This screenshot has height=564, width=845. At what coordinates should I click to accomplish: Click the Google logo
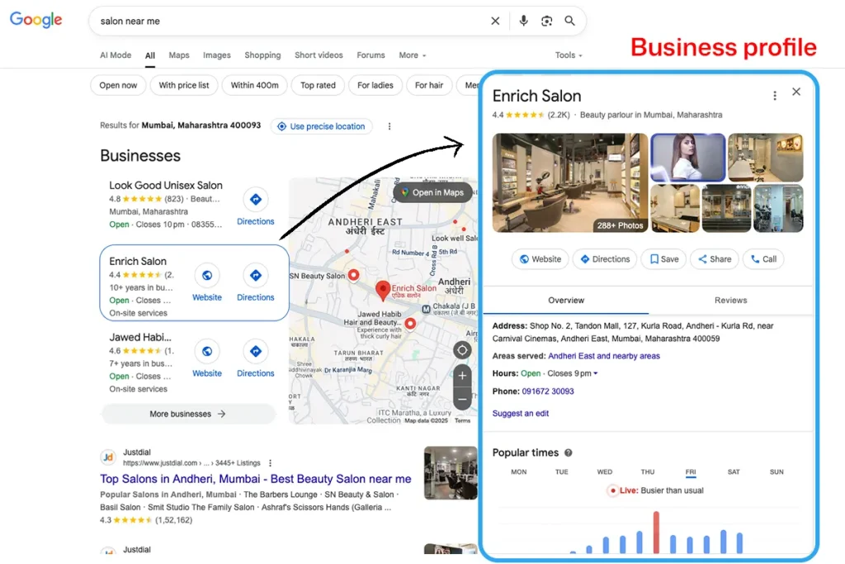[x=36, y=20]
